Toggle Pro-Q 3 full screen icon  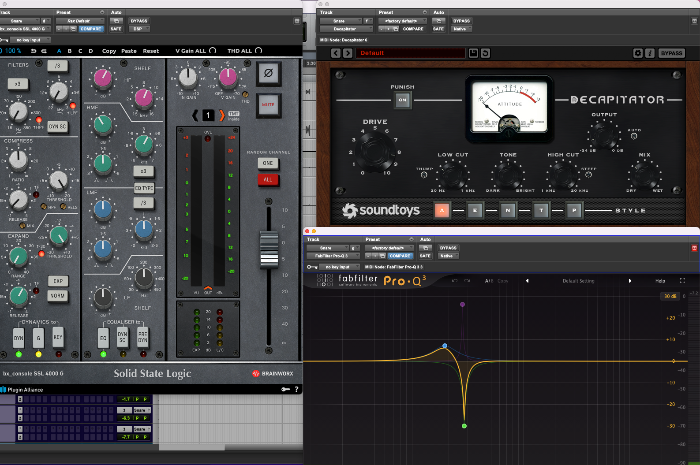coord(682,281)
